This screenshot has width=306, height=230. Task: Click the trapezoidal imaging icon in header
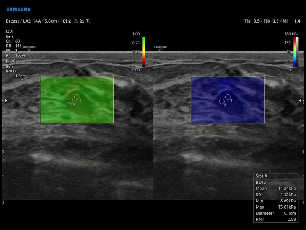coord(88,21)
